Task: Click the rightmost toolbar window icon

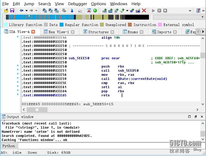Action: [x=198, y=11]
